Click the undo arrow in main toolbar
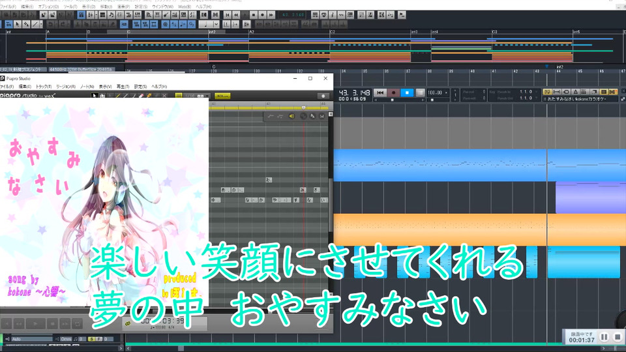The height and width of the screenshot is (352, 626). pyautogui.click(x=51, y=24)
